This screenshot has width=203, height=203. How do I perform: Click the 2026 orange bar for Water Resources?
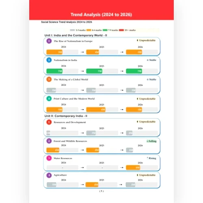click(133, 168)
